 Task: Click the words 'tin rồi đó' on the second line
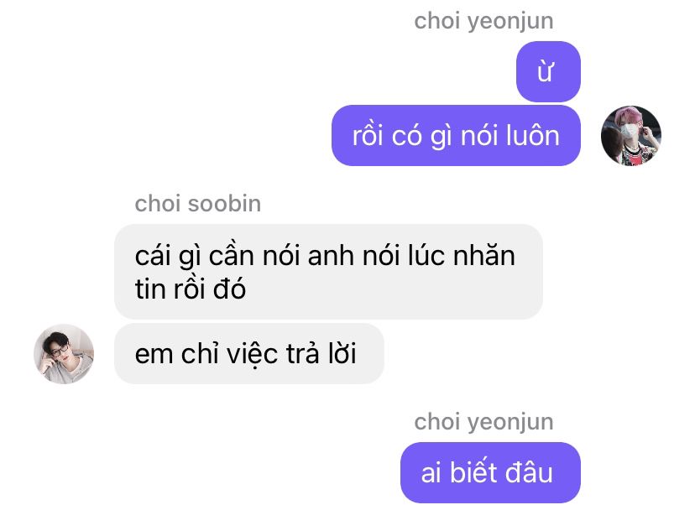click(191, 289)
